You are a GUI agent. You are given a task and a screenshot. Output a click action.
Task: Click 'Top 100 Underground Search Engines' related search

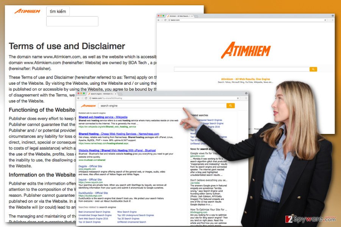click(x=136, y=215)
